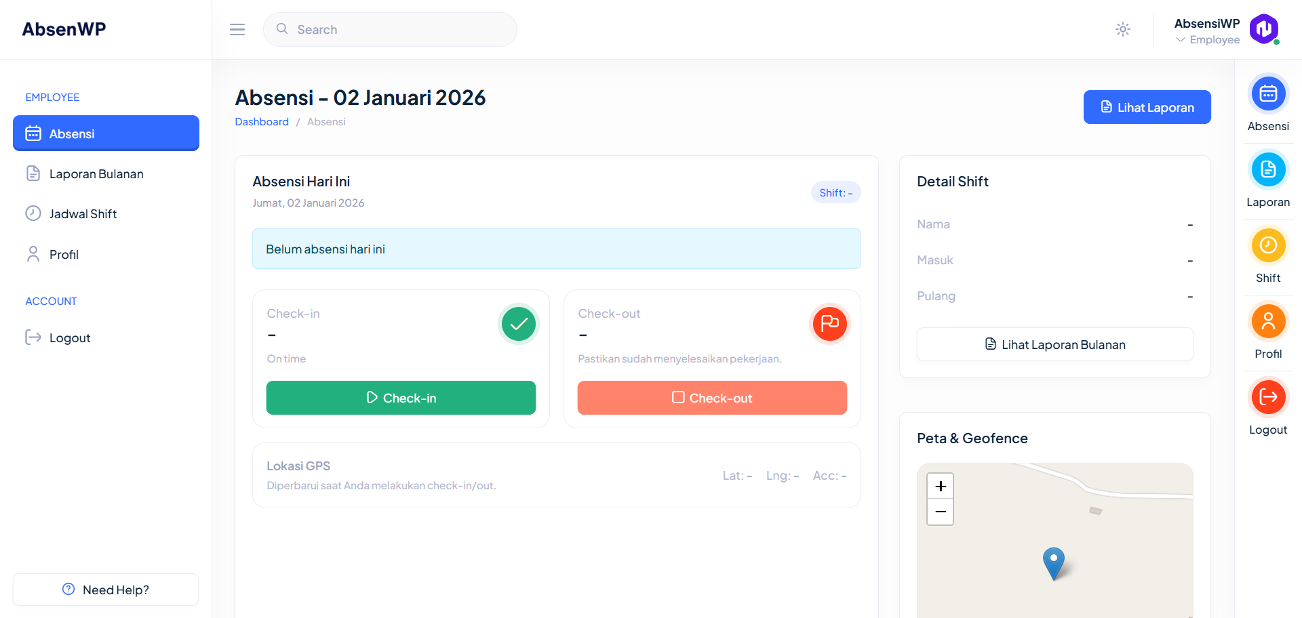
Task: Open the Shift badge on Absensi Hari Ini
Action: coord(835,192)
